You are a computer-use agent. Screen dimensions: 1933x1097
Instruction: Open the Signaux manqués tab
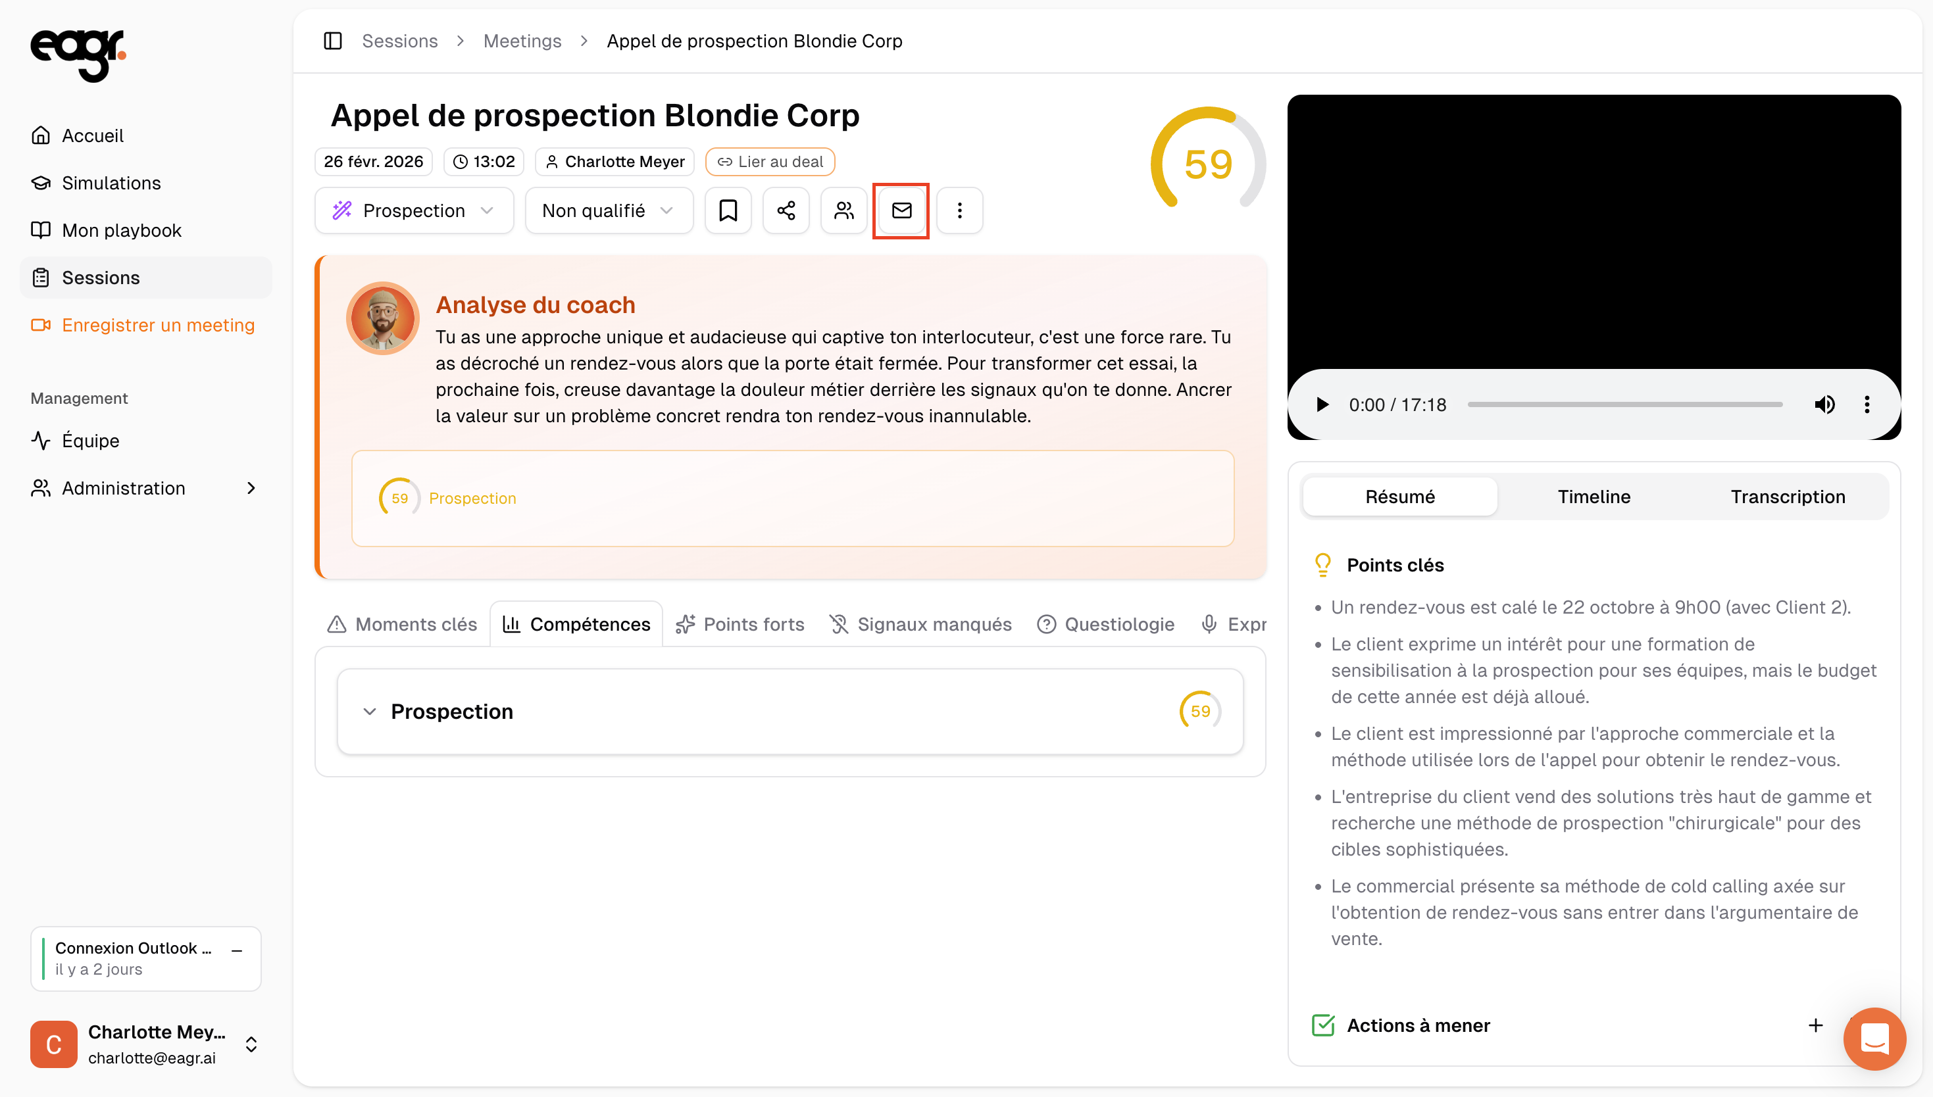pyautogui.click(x=920, y=624)
